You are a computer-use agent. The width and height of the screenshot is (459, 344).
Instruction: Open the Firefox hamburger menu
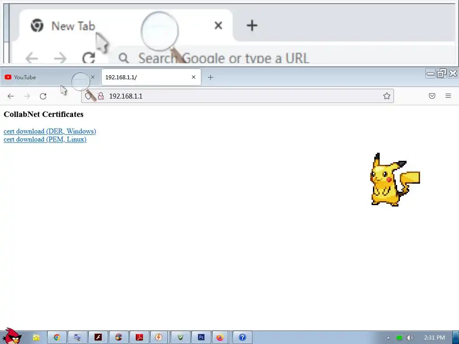(x=448, y=96)
